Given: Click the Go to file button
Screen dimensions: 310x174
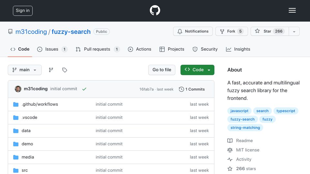Looking at the screenshot, I should pos(162,70).
